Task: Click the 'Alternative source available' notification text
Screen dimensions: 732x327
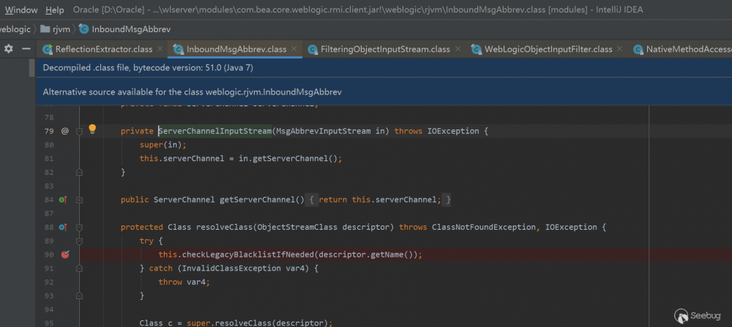Action: tap(193, 92)
